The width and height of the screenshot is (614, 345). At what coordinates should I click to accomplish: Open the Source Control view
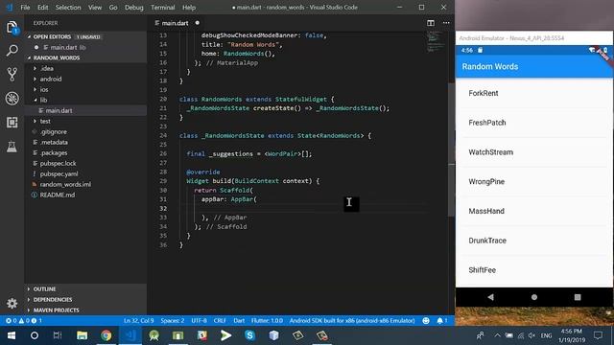(x=12, y=75)
